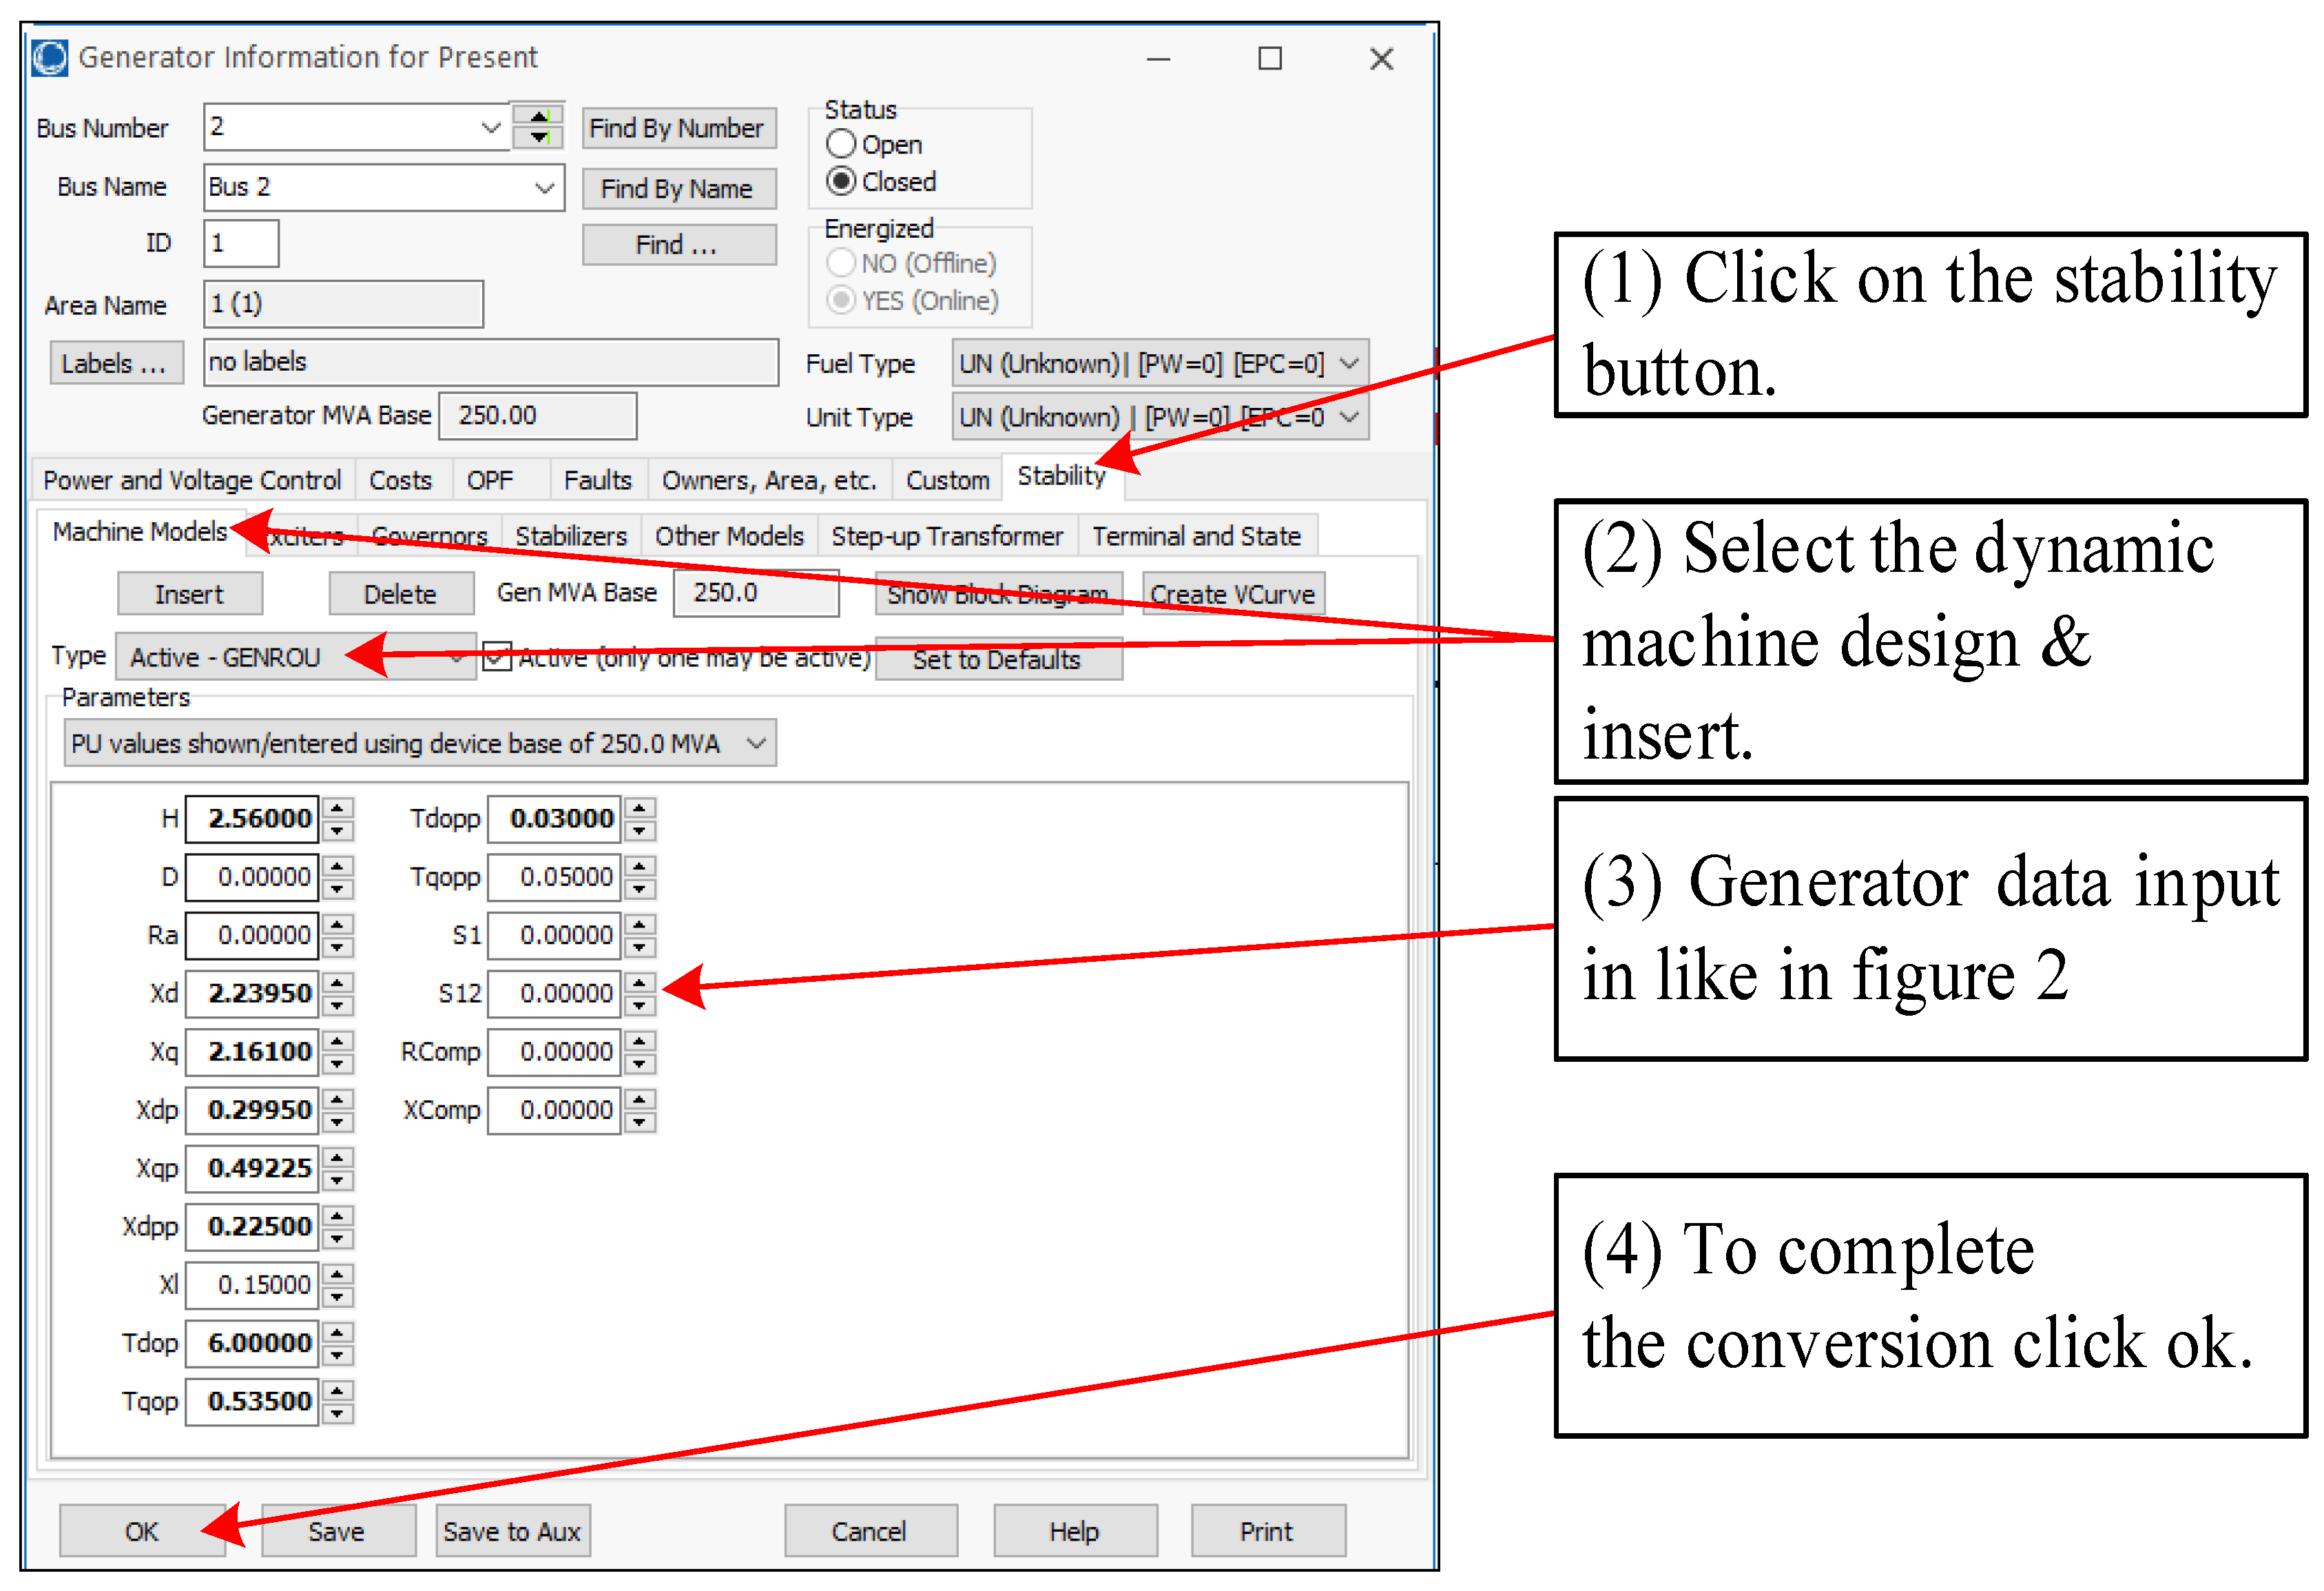
Task: Expand the PU values base dropdown
Action: click(x=756, y=743)
